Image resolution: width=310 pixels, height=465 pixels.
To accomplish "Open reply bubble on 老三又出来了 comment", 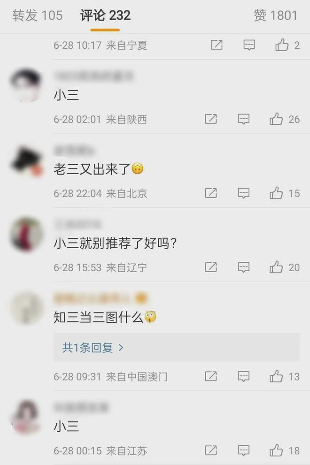I will click(243, 193).
